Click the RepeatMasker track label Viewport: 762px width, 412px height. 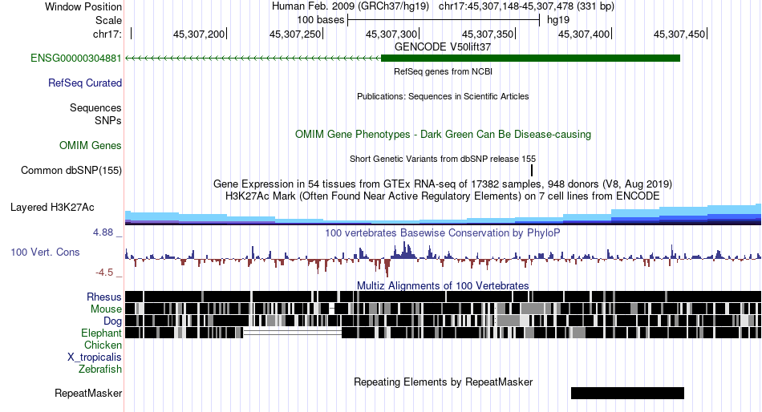click(x=88, y=393)
